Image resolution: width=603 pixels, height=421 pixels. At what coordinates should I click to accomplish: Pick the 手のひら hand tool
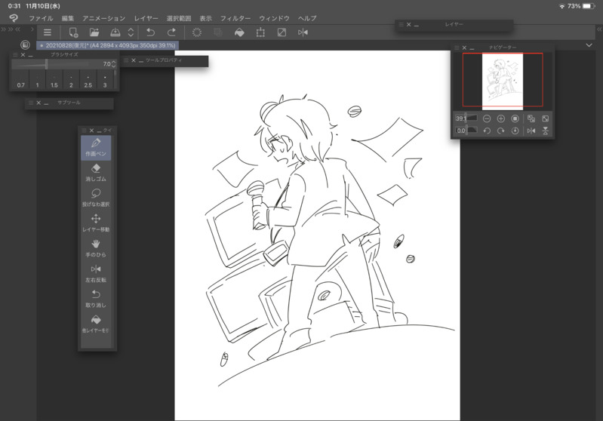point(96,247)
